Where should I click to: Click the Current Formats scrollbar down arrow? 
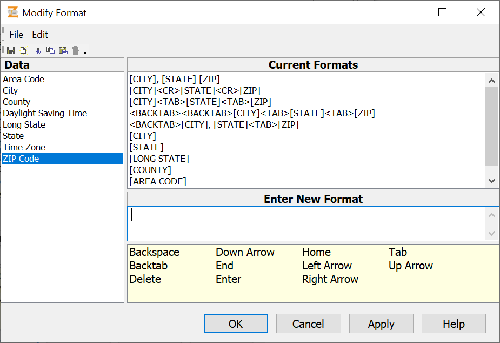pos(491,181)
